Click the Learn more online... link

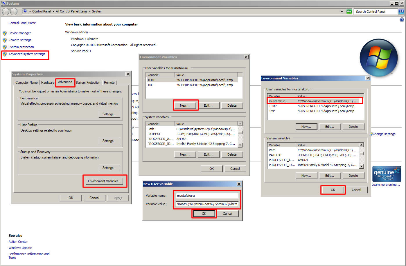pyautogui.click(x=386, y=185)
